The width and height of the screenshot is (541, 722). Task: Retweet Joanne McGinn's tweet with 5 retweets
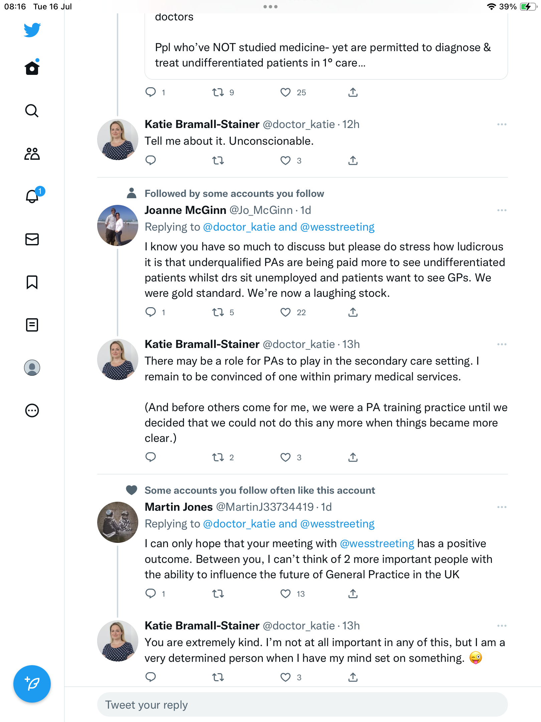click(218, 312)
